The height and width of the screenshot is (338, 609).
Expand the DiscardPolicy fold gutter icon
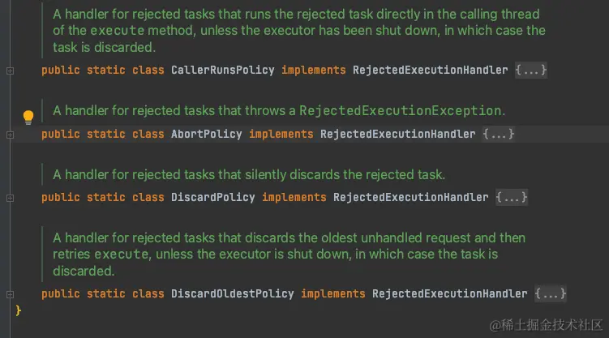(x=10, y=198)
